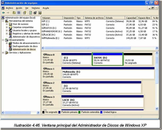Screen dimensions: 162x130
Task: Collapse the Almacenamiento node
Action: [3, 40]
